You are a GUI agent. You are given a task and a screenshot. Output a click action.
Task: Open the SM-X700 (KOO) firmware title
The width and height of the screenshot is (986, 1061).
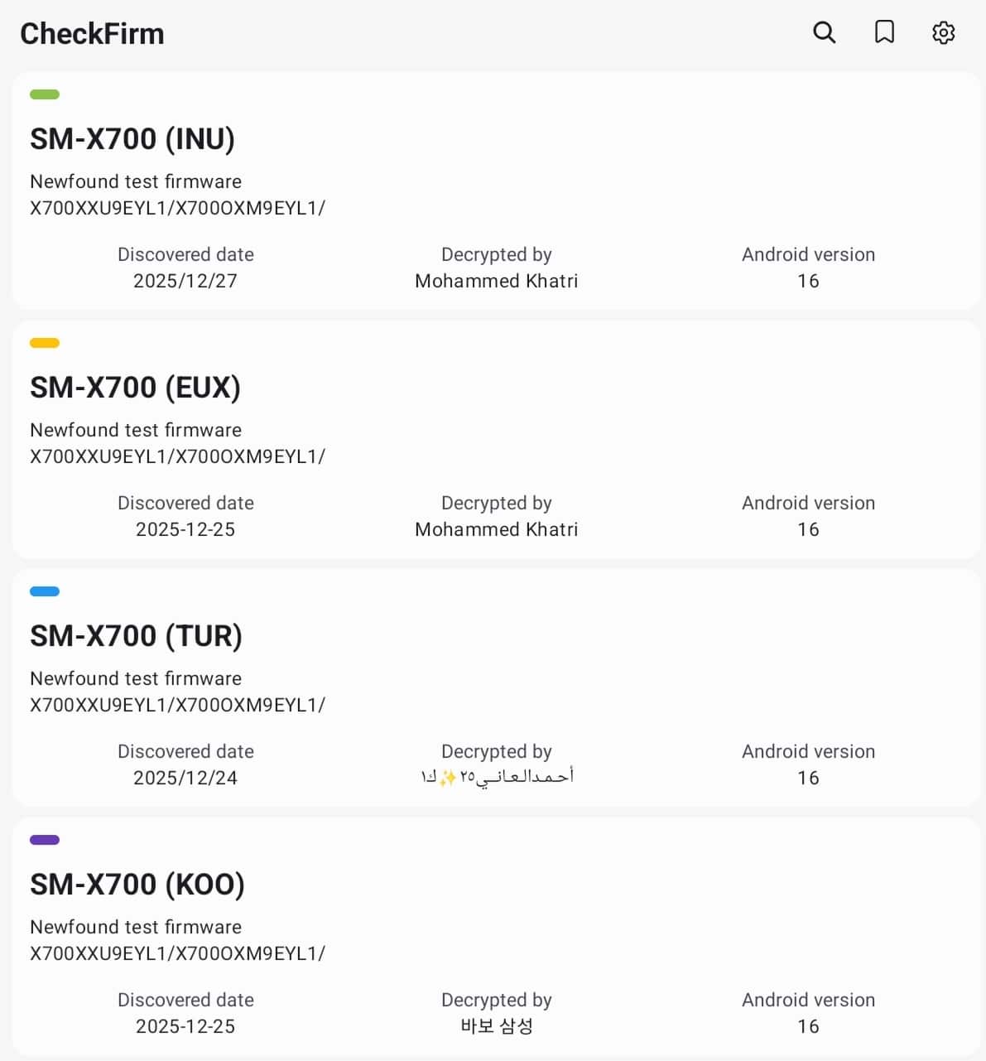tap(137, 885)
